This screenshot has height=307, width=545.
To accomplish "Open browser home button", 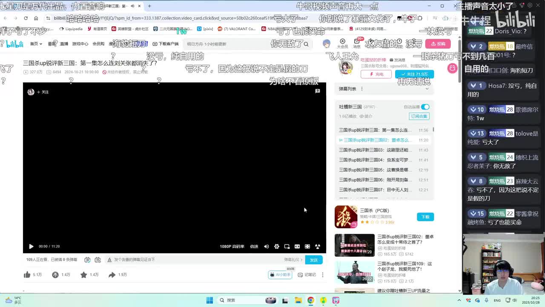I will click(x=36, y=18).
